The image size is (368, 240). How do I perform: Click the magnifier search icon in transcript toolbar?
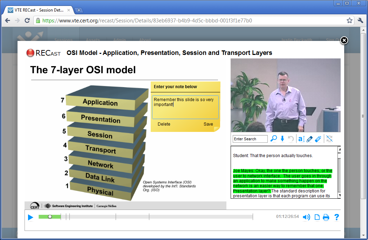point(274,139)
